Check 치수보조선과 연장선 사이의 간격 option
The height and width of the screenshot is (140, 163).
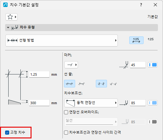click(66, 132)
